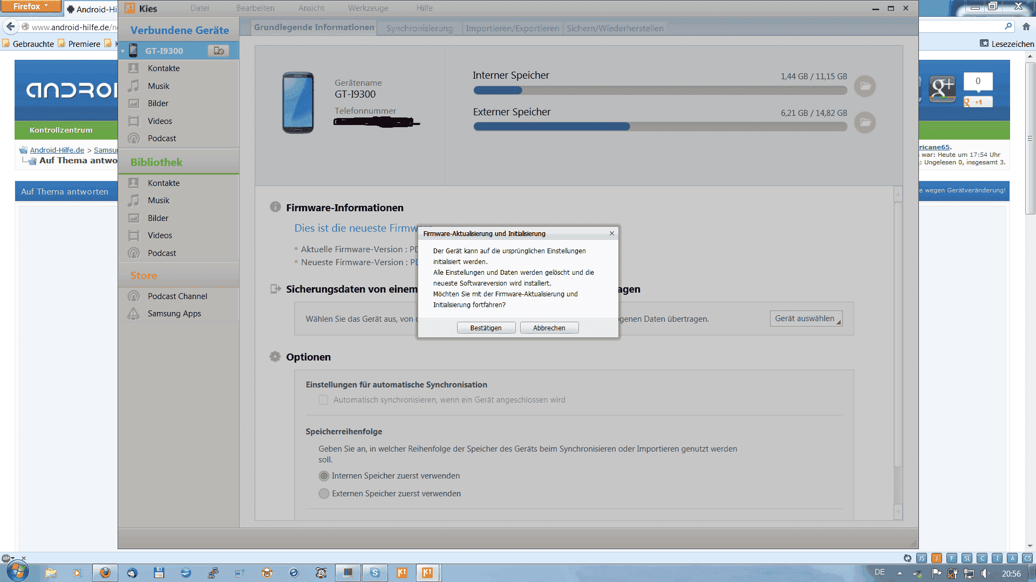Click the Adblock Plus ABP icon

[6, 558]
